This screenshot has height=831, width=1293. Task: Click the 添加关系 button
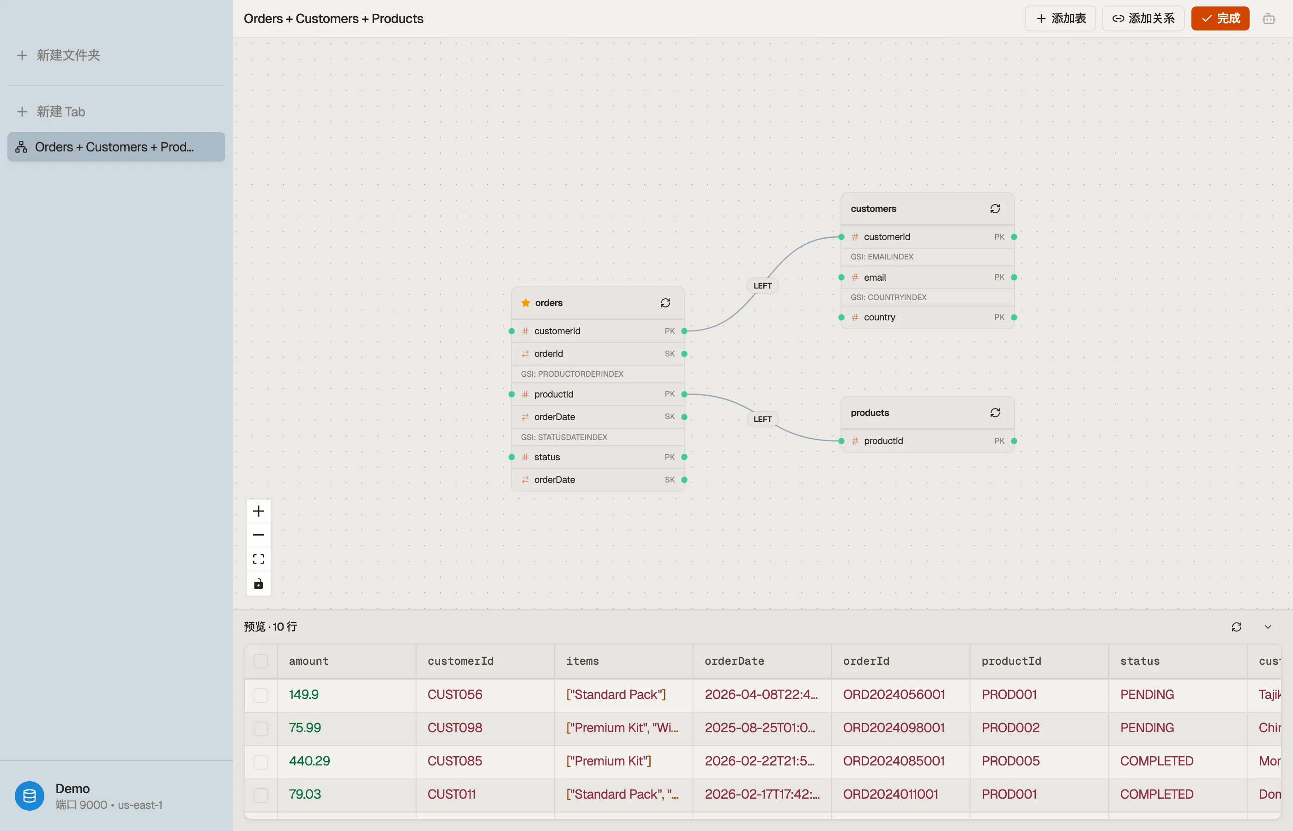point(1143,19)
